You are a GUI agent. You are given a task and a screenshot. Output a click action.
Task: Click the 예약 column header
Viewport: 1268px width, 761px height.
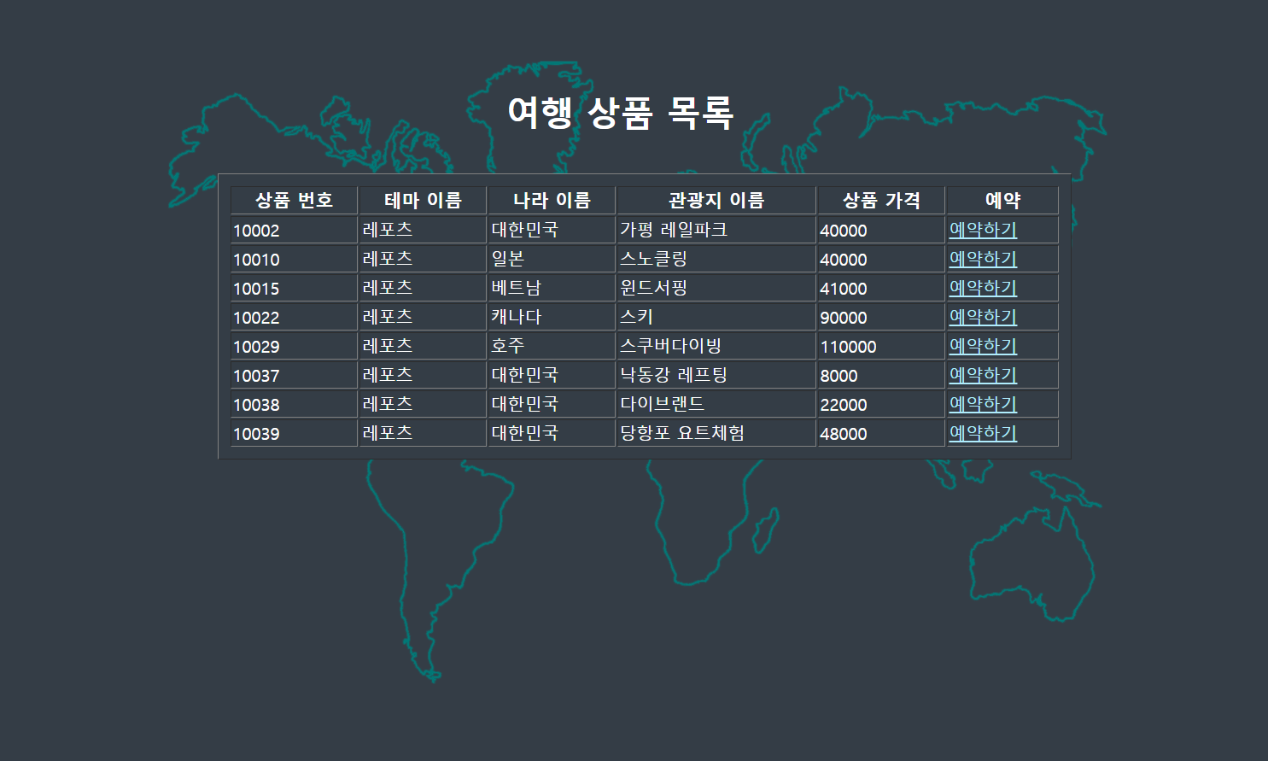[x=1002, y=201]
